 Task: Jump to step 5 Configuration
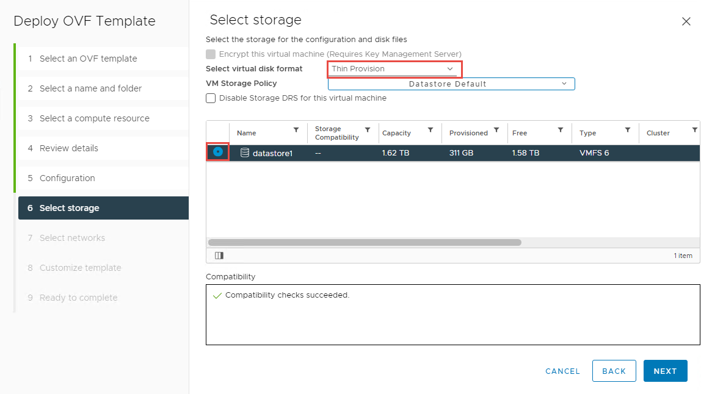[x=67, y=178]
